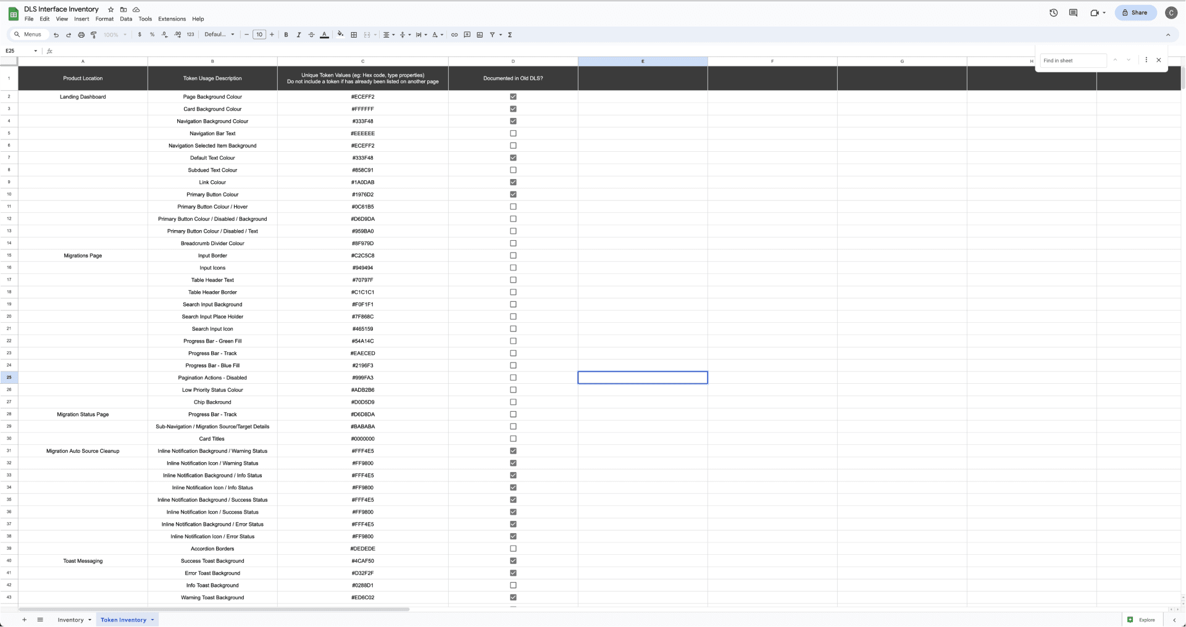Click the Add Sheet plus icon
Image resolution: width=1186 pixels, height=627 pixels.
[x=24, y=620]
